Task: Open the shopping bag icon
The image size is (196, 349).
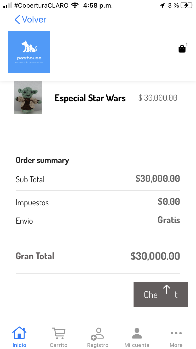Action: [182, 49]
